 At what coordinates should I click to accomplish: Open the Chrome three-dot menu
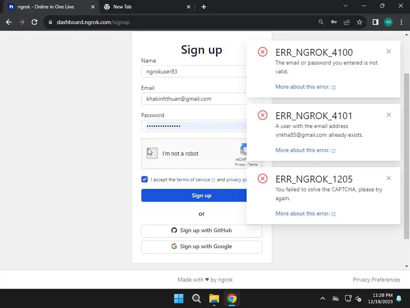click(x=401, y=22)
